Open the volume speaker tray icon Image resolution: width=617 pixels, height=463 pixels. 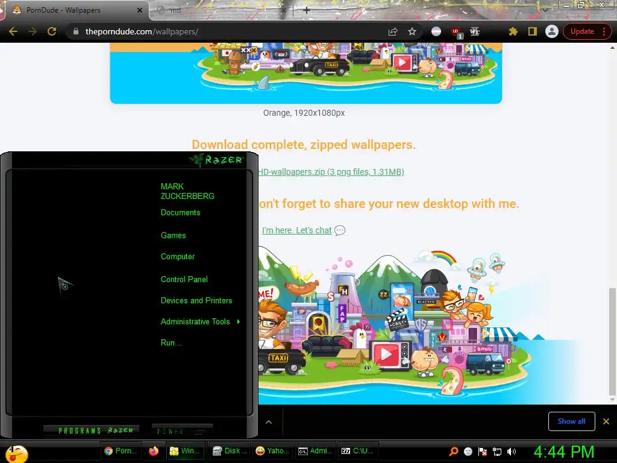point(511,452)
